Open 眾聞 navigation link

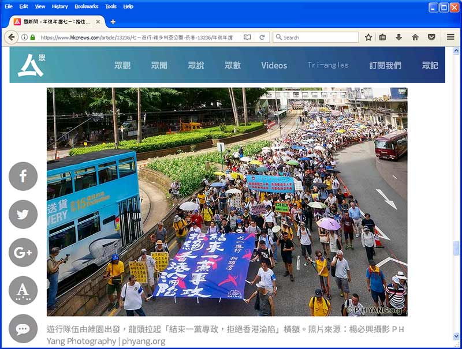tap(159, 65)
